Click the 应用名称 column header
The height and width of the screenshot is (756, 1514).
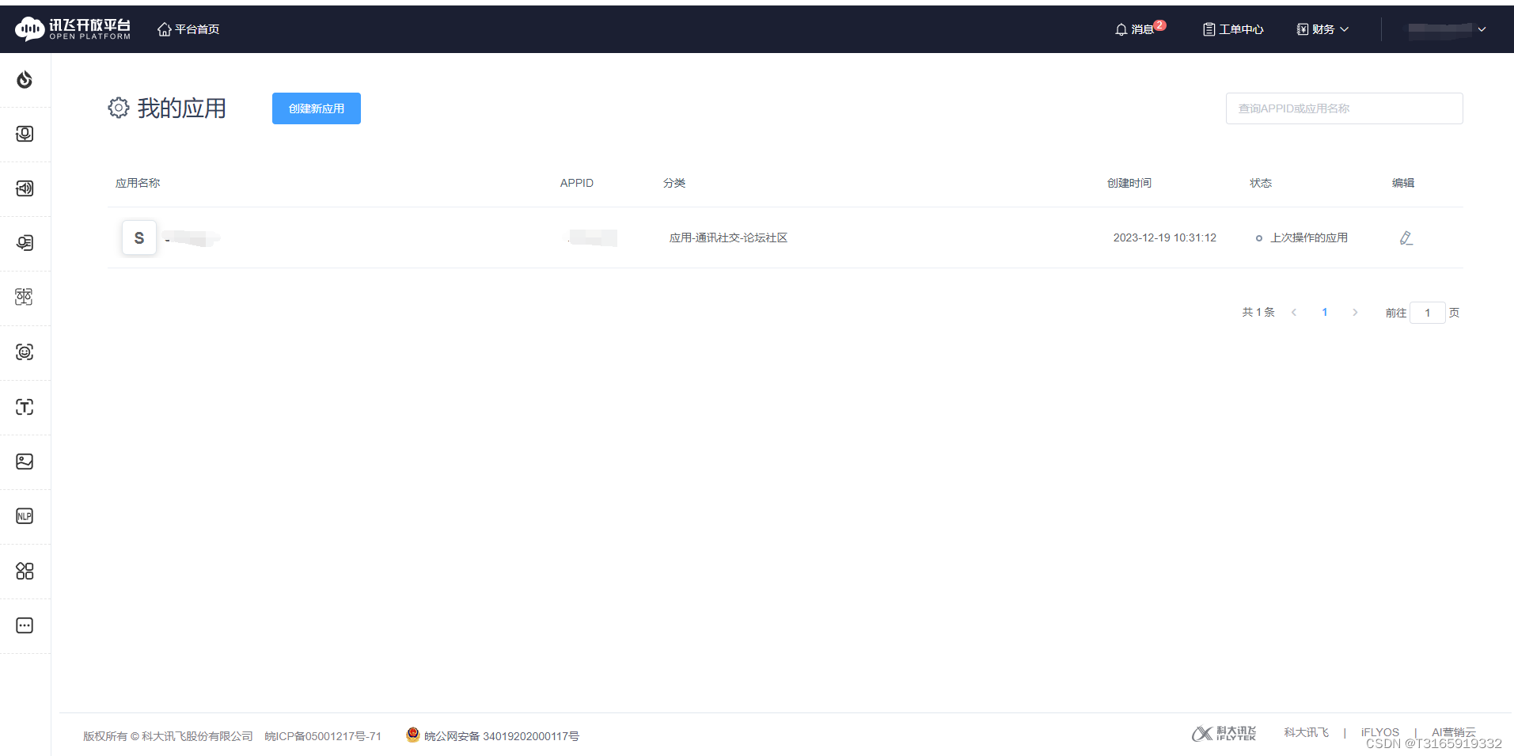tap(138, 183)
